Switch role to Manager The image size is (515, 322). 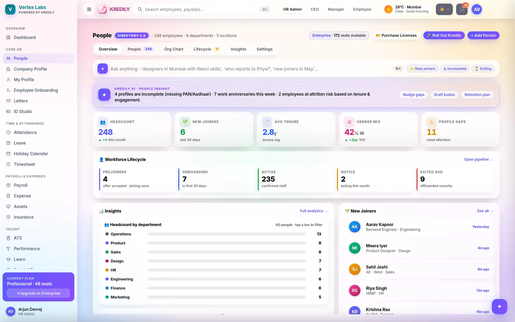pos(336,9)
